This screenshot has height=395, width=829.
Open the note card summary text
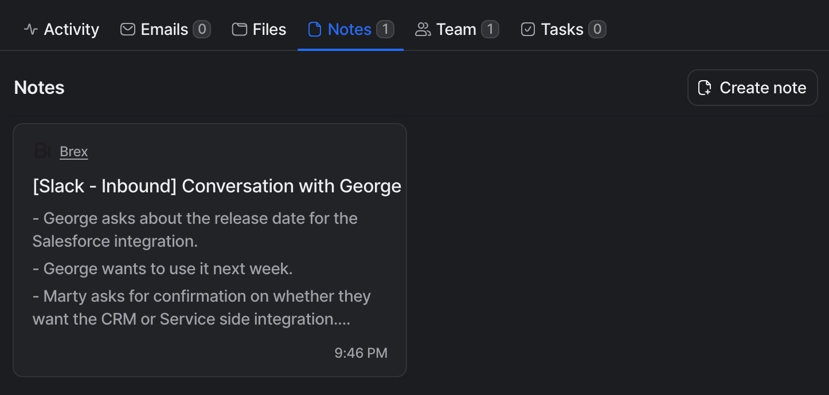201,268
